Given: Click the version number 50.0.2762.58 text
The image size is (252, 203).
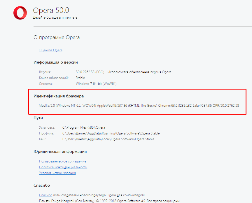Looking at the screenshot, I should 85,72.
